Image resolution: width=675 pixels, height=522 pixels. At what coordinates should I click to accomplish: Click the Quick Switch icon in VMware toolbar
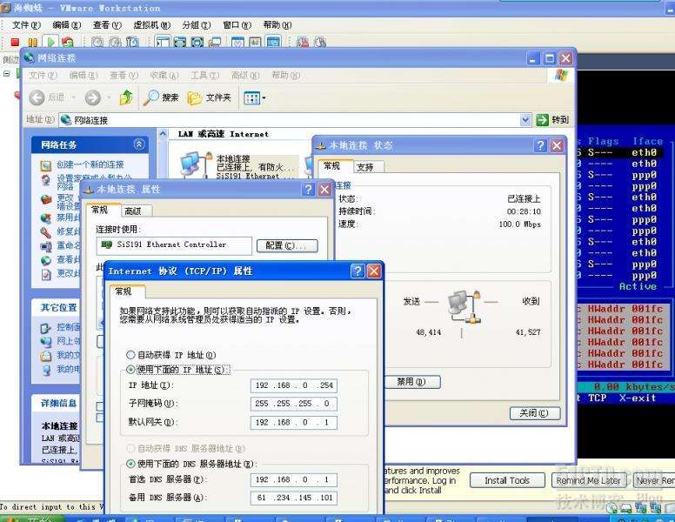(x=180, y=43)
